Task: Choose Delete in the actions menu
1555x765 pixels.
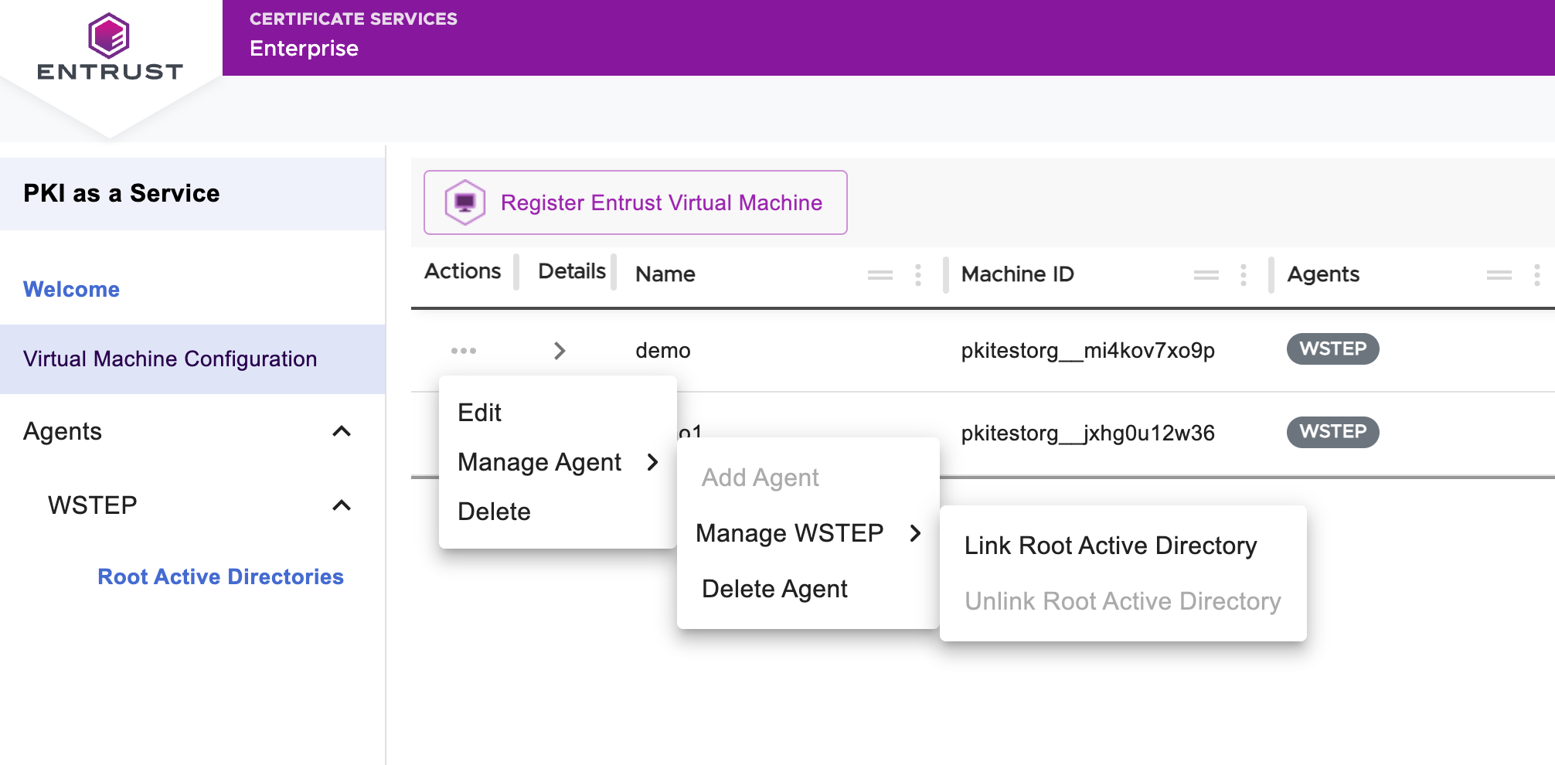Action: [494, 512]
